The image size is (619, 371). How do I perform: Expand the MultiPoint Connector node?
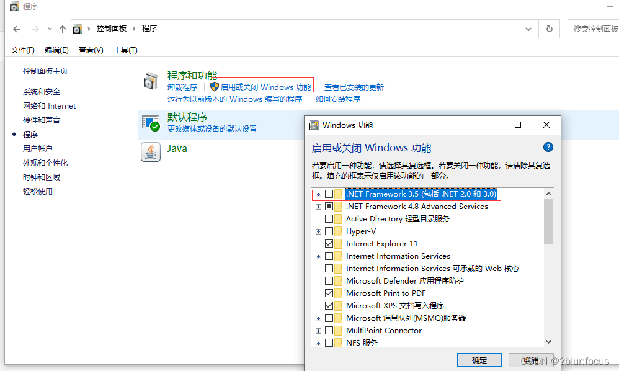[x=318, y=331]
